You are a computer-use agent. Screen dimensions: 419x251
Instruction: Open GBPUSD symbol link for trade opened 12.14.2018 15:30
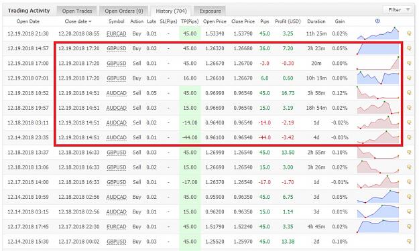pyautogui.click(x=116, y=242)
